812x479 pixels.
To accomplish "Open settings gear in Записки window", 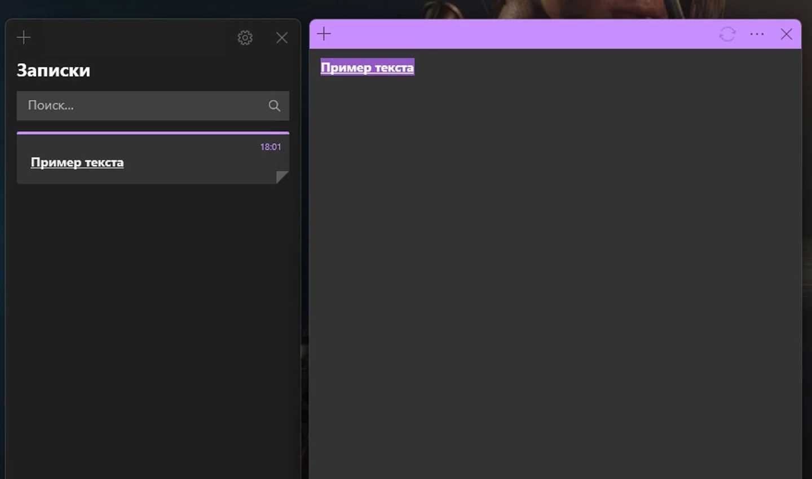I will click(x=245, y=38).
